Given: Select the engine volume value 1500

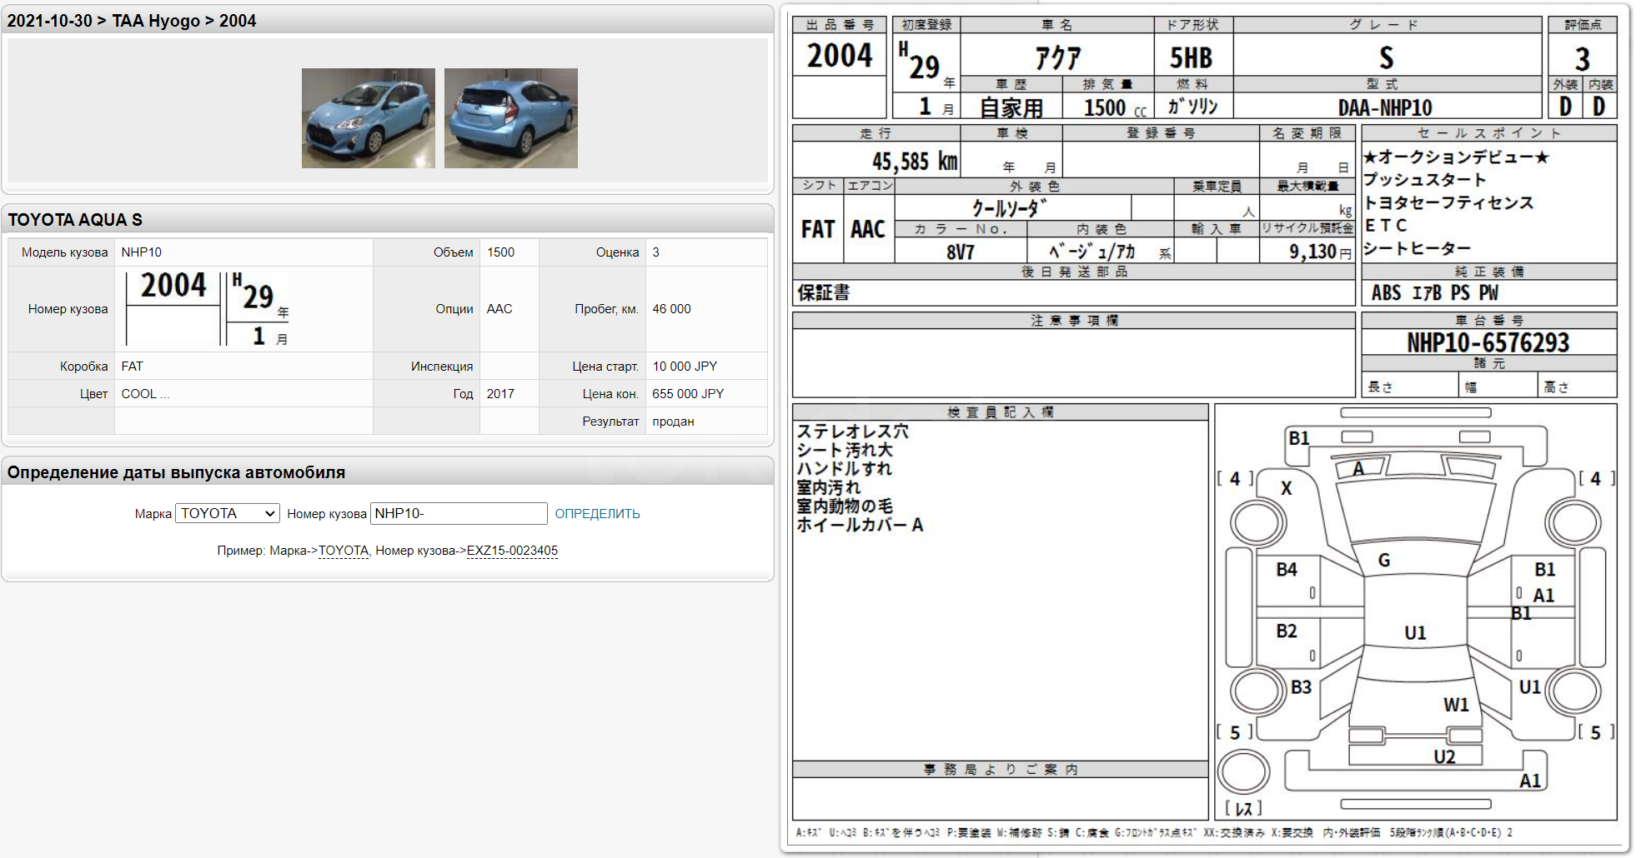Looking at the screenshot, I should click(500, 252).
